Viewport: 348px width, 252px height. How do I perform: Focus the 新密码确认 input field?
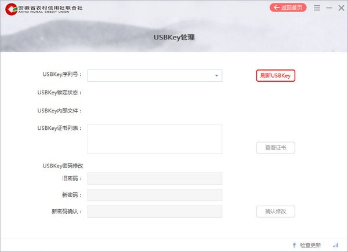tap(154, 211)
